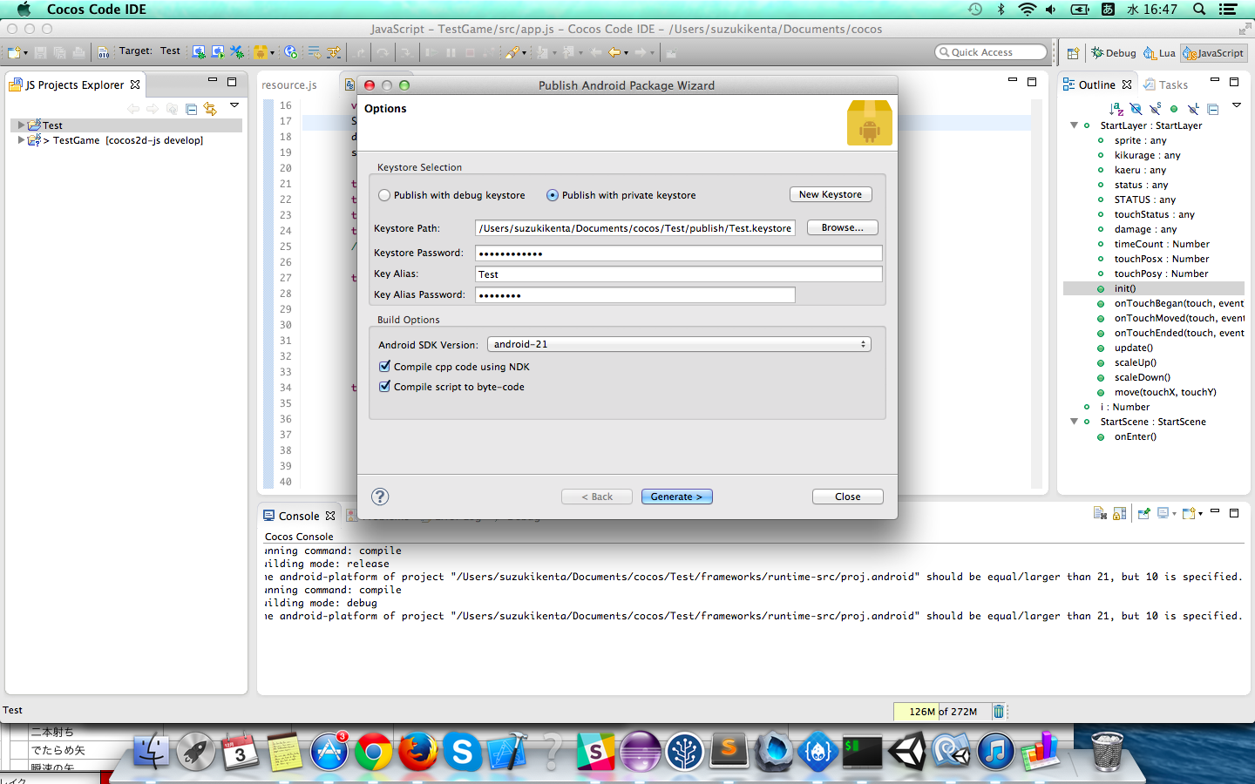Click the Clear Console icon
The height and width of the screenshot is (784, 1255).
pos(1100,513)
